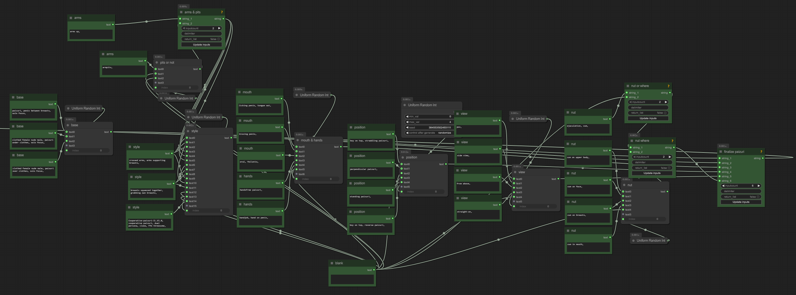Decrease max_val on Uniform Random Int
Viewport: 796px width, 295px height.
tap(407, 122)
